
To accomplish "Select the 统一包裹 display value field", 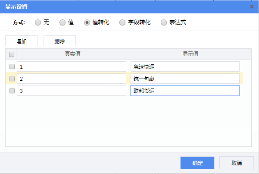I will 184,79.
